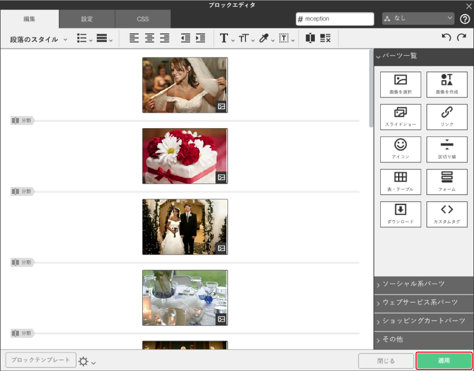Click the ブロックテンプレート button
474x371 pixels.
pyautogui.click(x=41, y=360)
